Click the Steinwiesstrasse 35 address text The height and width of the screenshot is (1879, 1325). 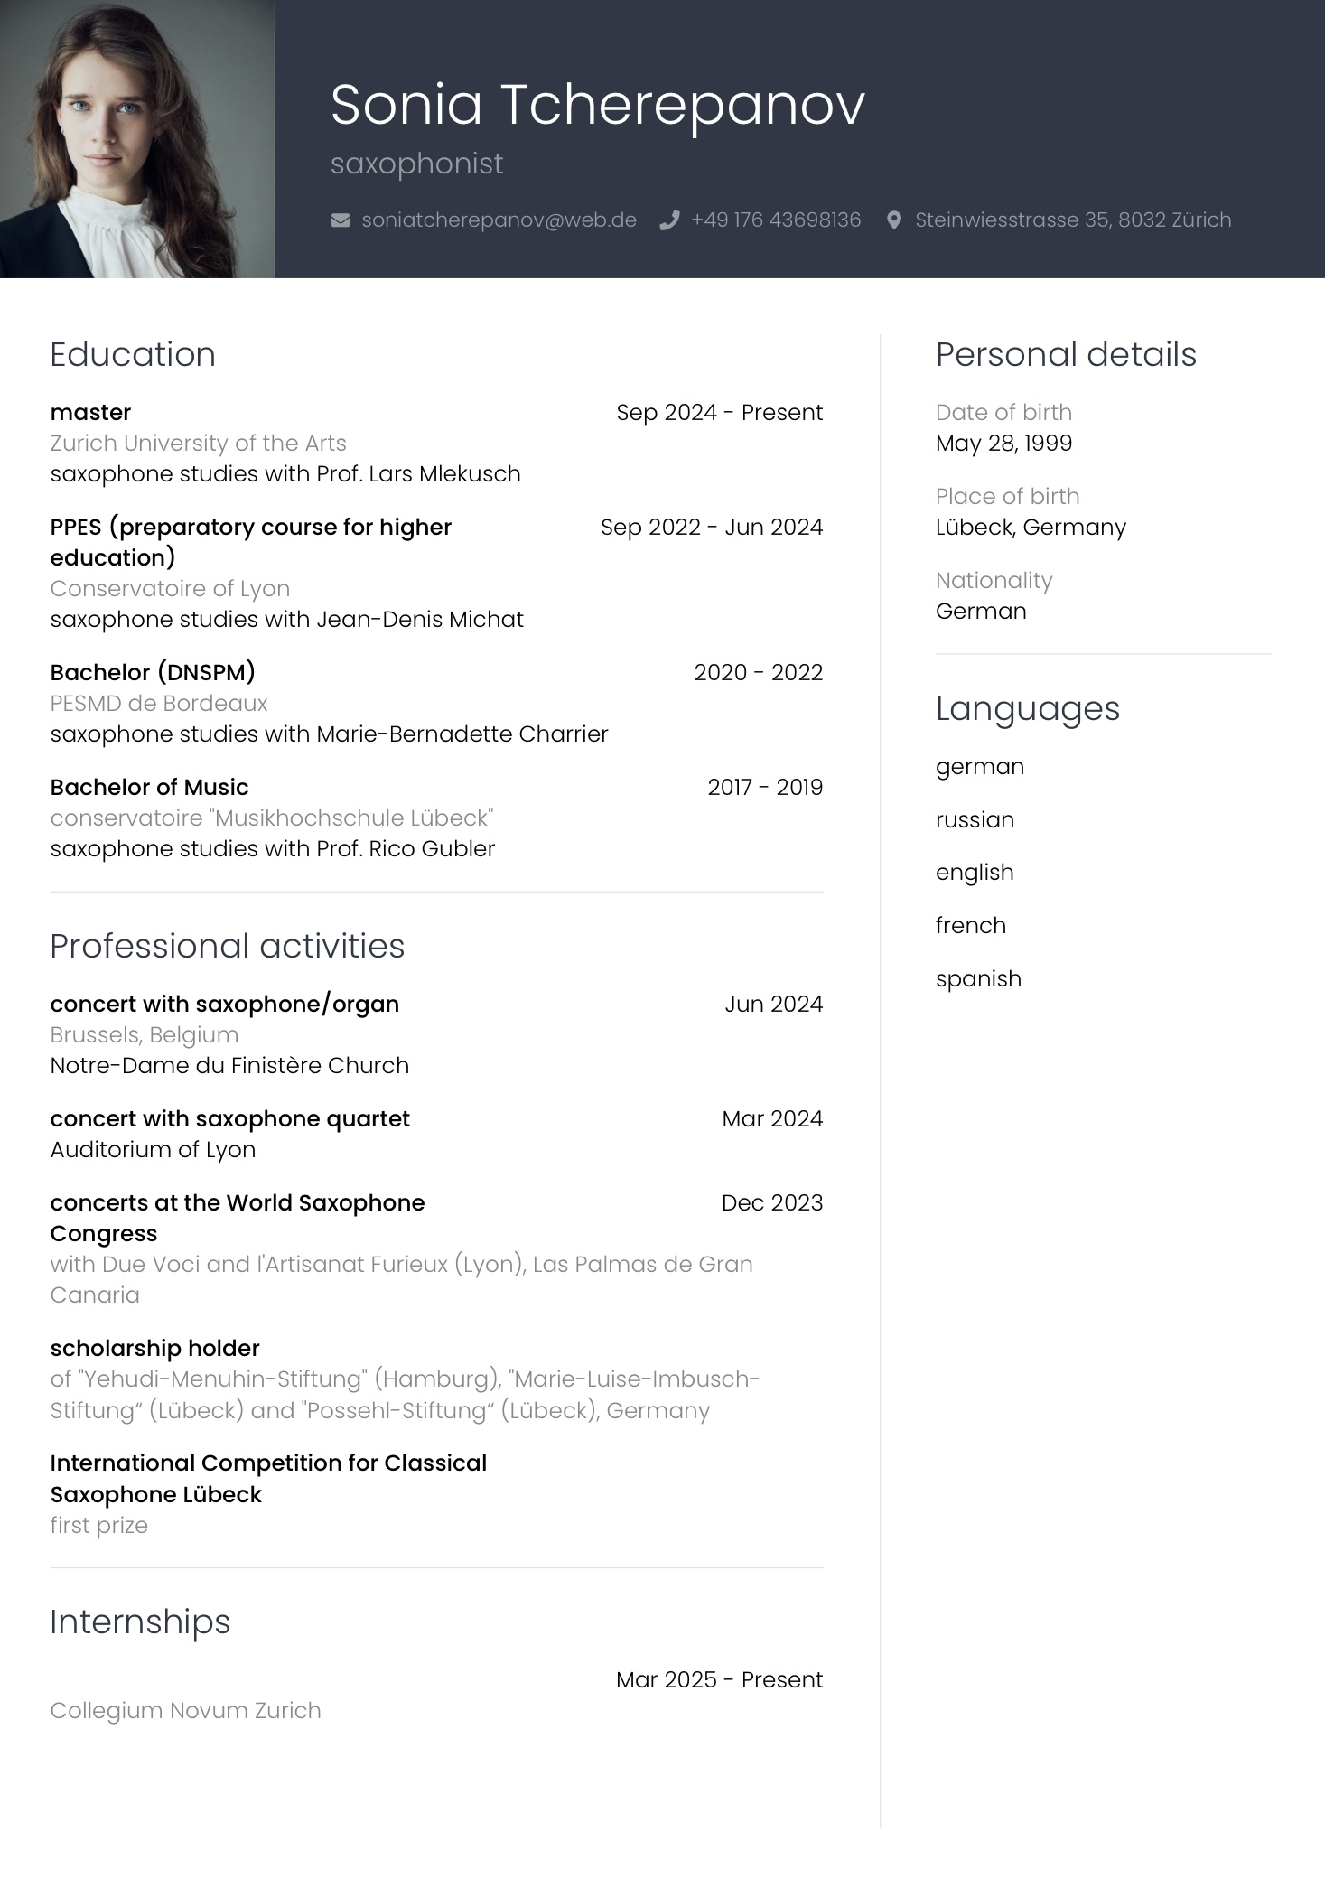1073,220
